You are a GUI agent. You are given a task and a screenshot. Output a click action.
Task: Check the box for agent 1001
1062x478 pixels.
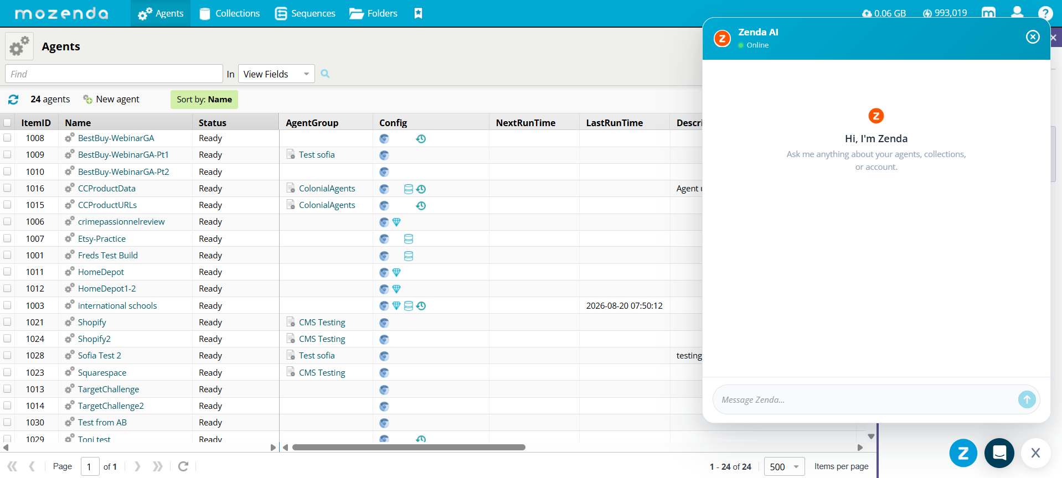[x=8, y=255]
